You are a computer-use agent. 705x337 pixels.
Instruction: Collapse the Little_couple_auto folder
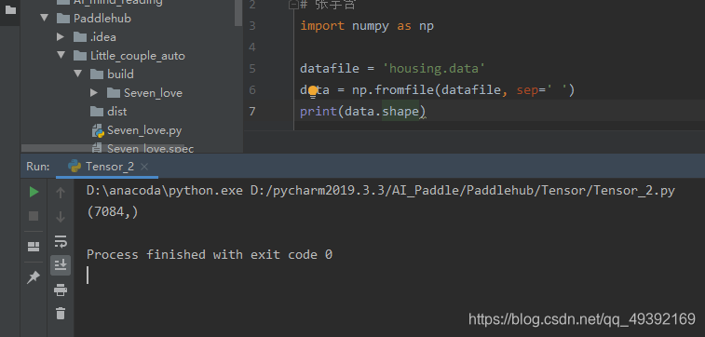[61, 55]
